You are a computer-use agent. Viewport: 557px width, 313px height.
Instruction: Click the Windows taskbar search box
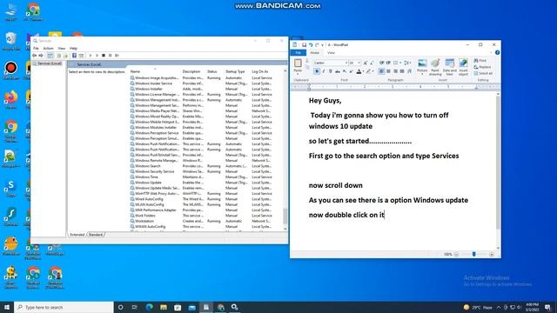(x=64, y=307)
